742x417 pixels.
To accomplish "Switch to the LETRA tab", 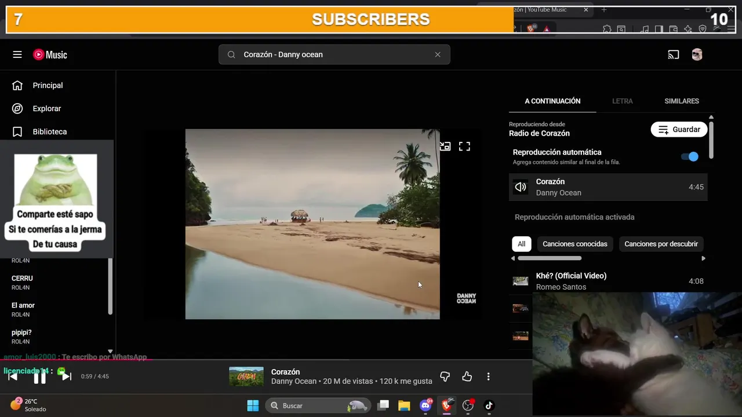I will 623,101.
